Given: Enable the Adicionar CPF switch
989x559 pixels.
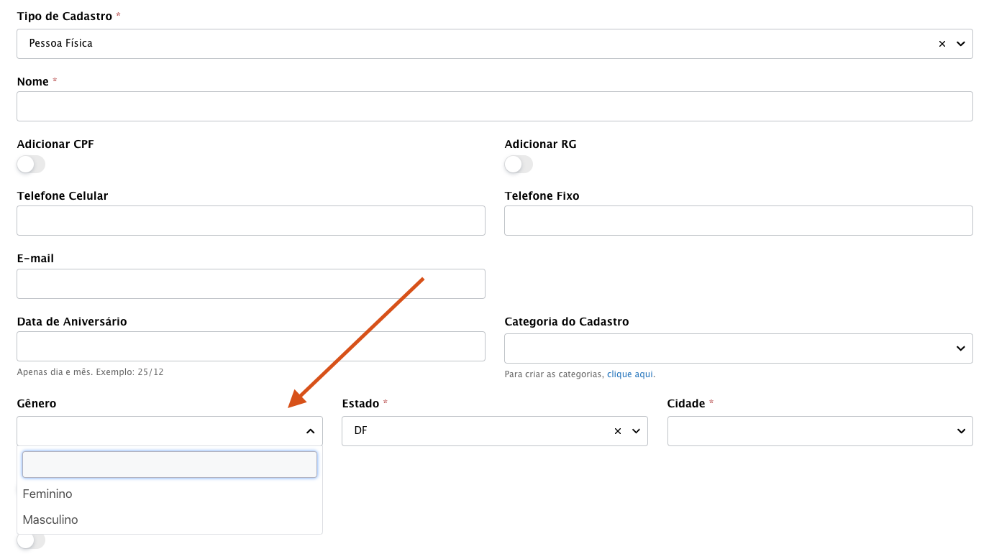Looking at the screenshot, I should (x=31, y=165).
